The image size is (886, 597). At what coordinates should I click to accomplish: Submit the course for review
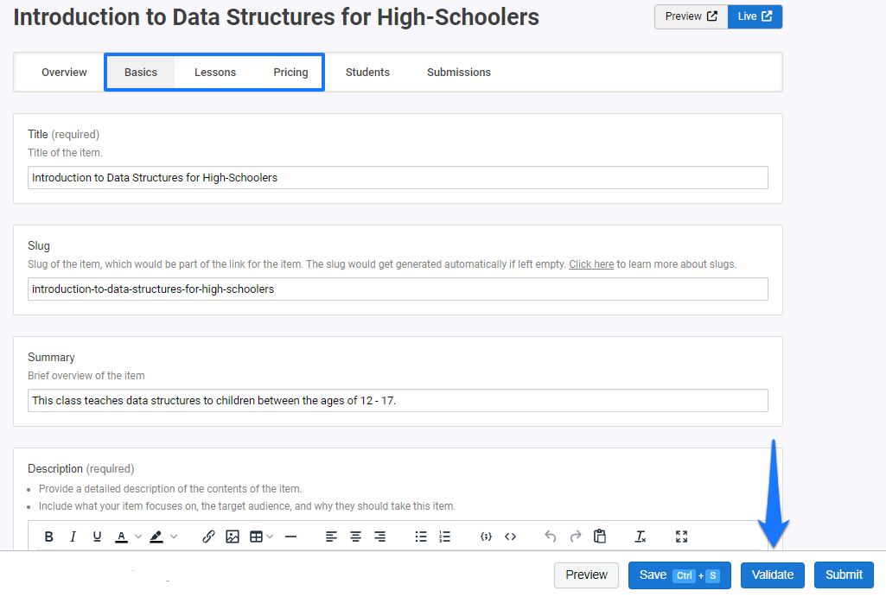point(844,575)
